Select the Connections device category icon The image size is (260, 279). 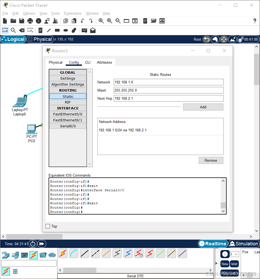pos(34,255)
